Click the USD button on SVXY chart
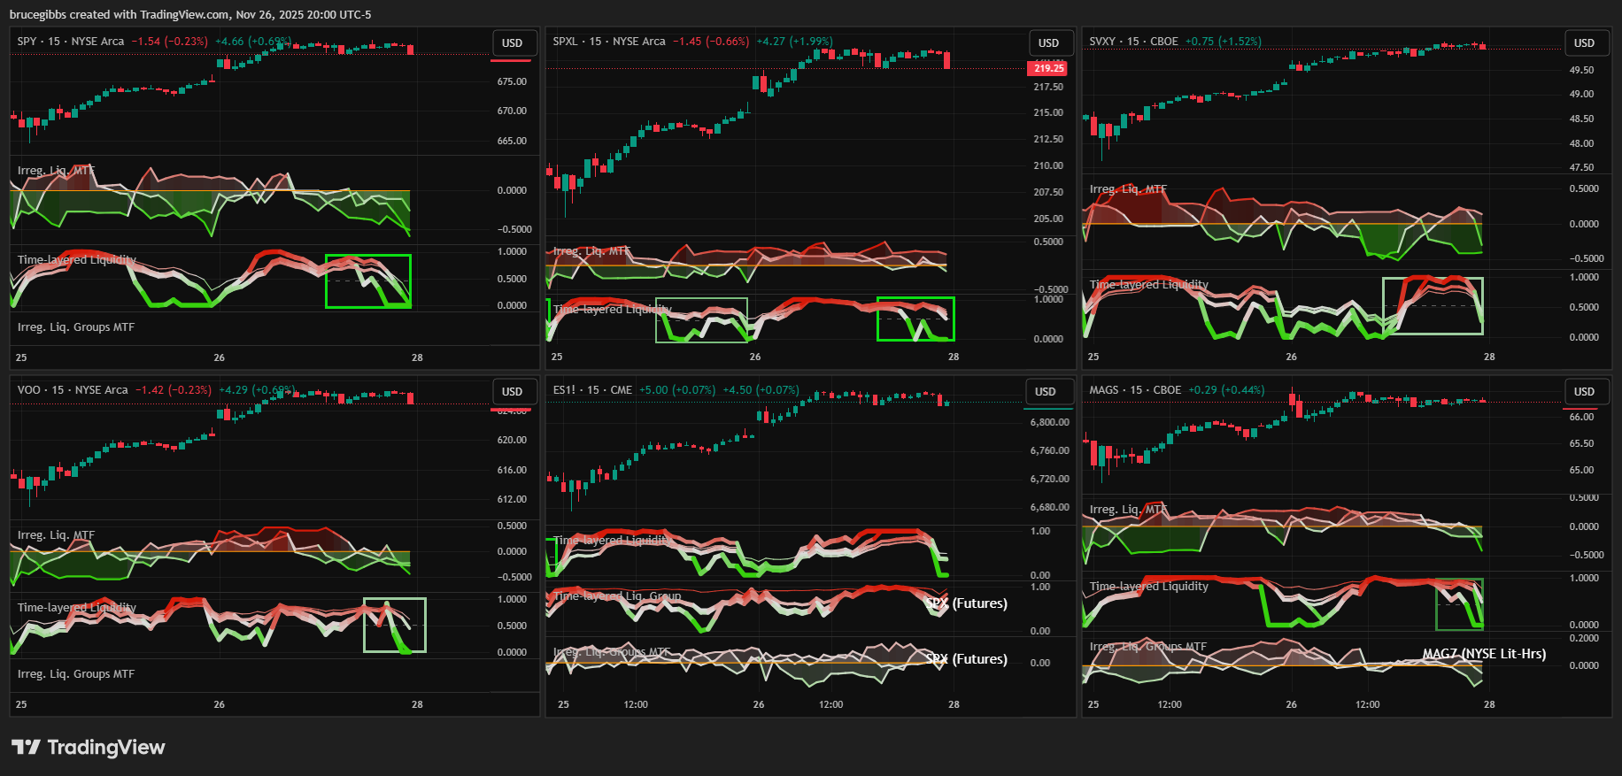Viewport: 1622px width, 776px height. 1584,42
